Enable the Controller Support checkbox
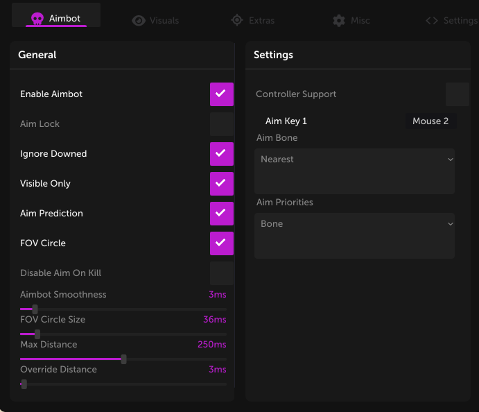This screenshot has height=412, width=479. coord(457,94)
